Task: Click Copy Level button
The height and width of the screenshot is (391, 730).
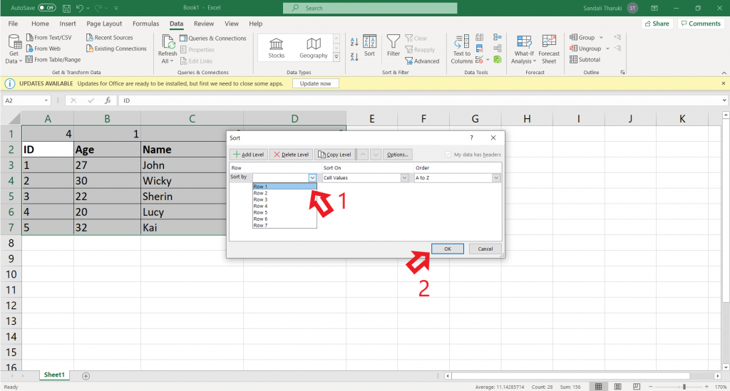Action: pos(335,155)
